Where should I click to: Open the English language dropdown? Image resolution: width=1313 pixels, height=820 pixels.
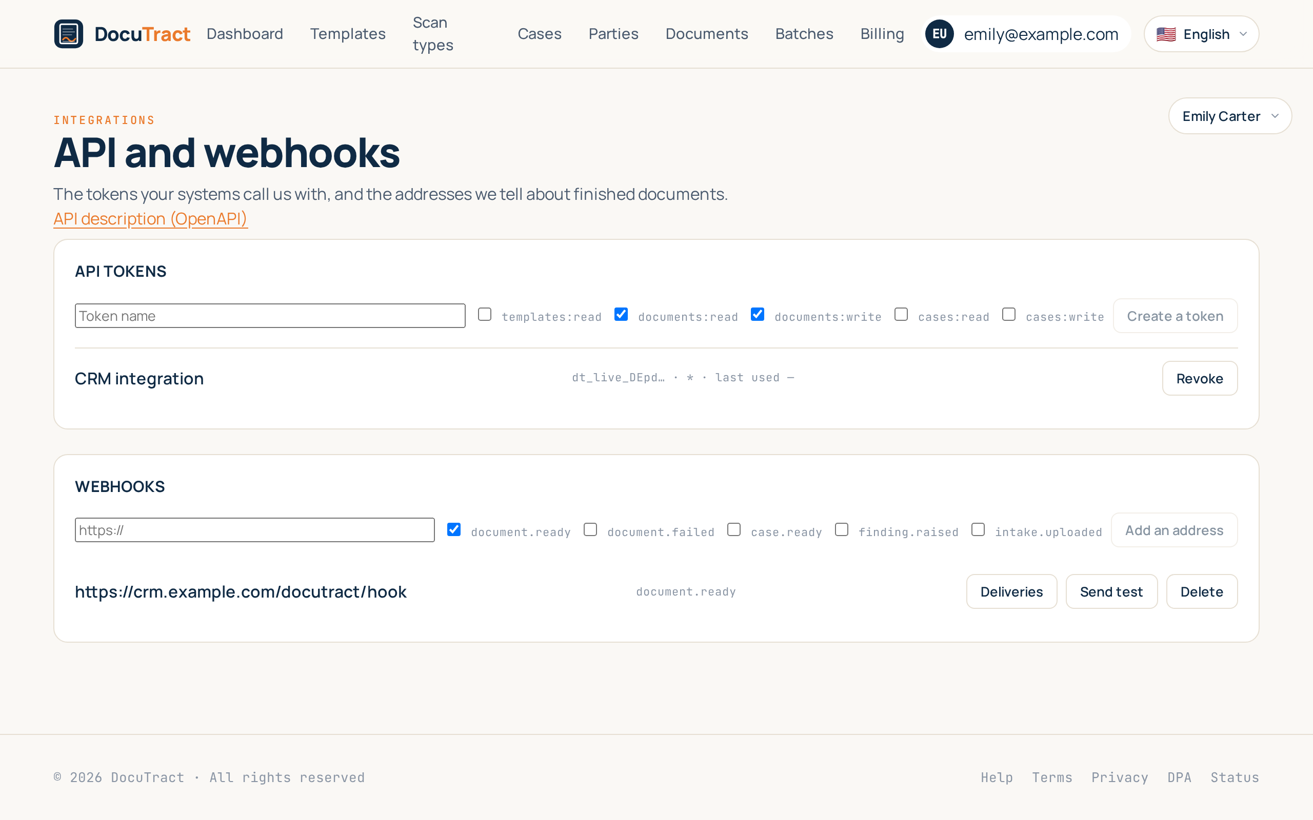[x=1201, y=34]
